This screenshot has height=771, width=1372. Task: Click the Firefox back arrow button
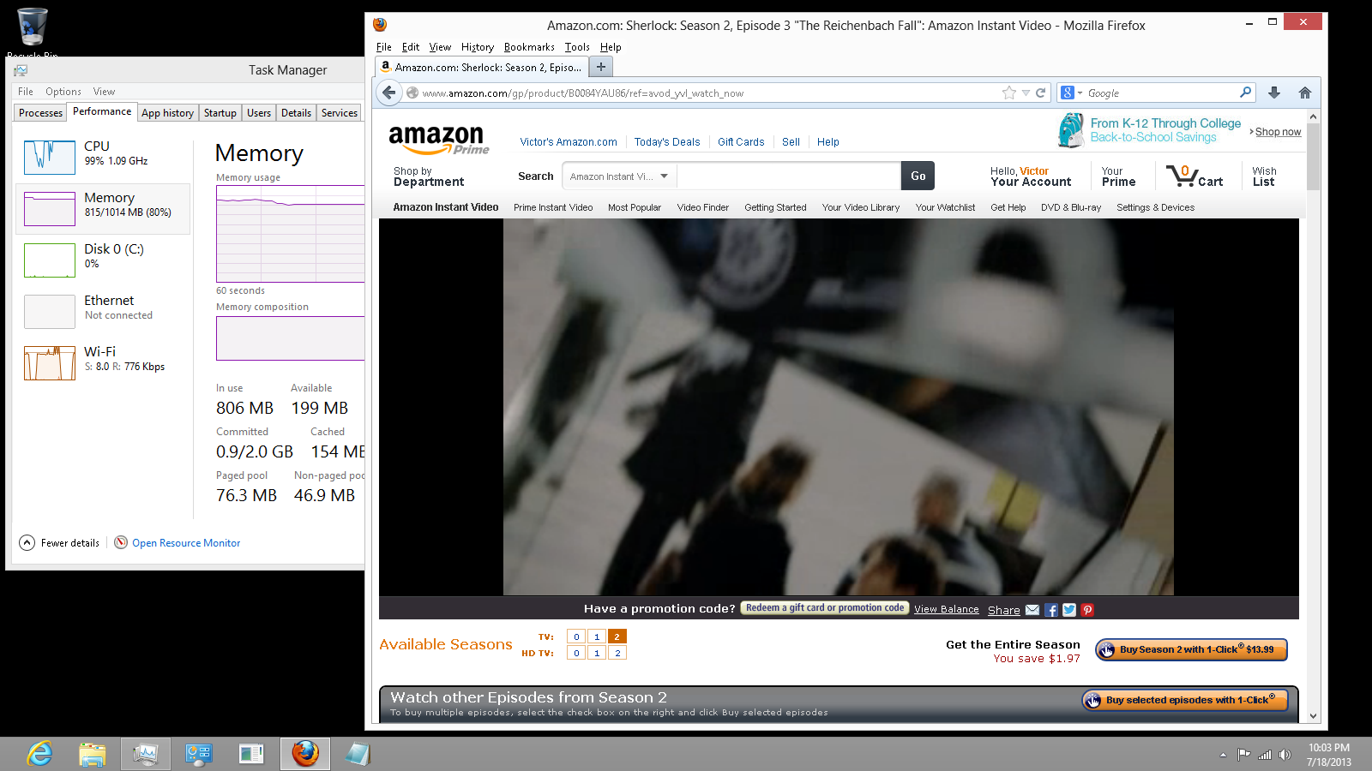(x=389, y=93)
